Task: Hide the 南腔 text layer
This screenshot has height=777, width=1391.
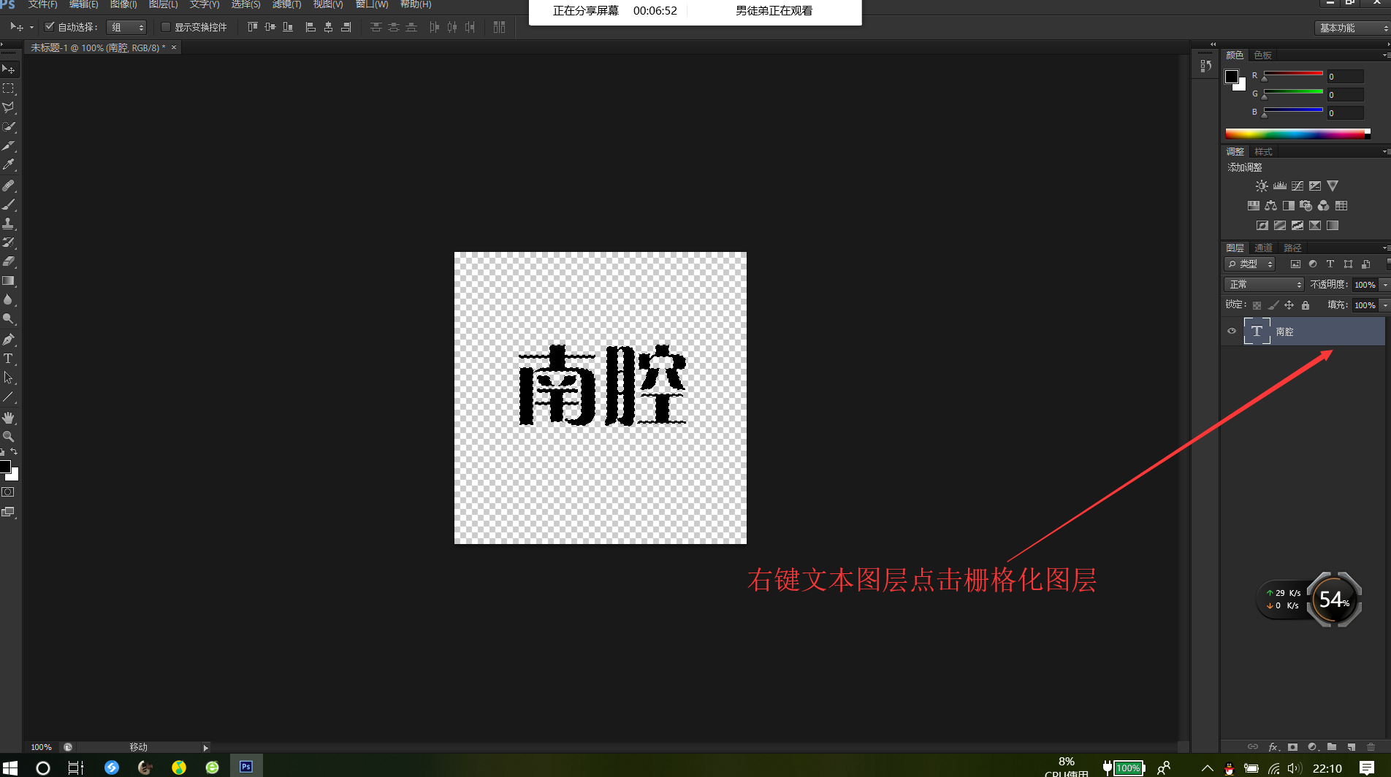Action: tap(1232, 331)
